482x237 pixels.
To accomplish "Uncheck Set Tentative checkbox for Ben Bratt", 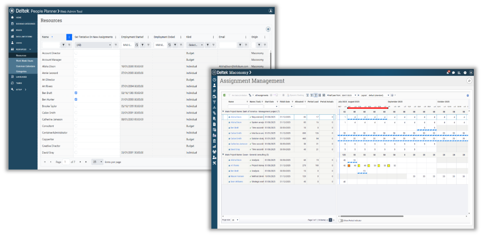I will [76, 92].
